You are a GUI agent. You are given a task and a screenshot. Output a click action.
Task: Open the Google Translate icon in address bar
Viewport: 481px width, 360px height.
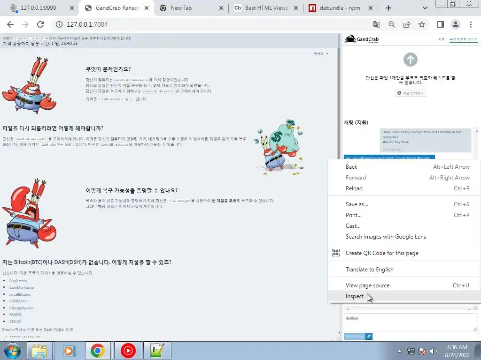click(377, 24)
